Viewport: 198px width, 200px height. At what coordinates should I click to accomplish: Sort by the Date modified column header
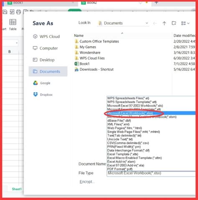click(x=184, y=35)
